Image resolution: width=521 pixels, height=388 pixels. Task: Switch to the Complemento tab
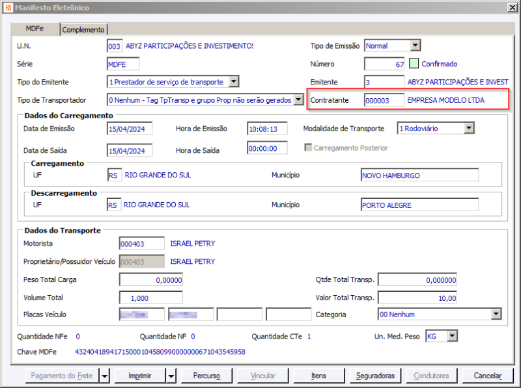click(83, 29)
